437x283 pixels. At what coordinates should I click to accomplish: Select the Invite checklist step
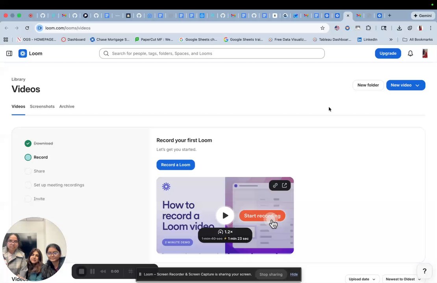point(35,199)
